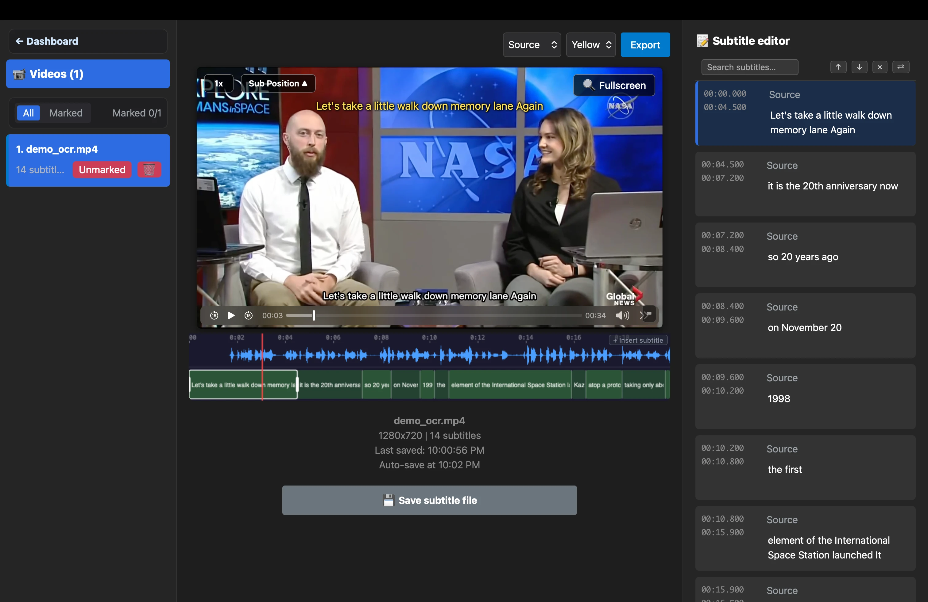The height and width of the screenshot is (602, 928).
Task: Toggle the Unmarked status badge
Action: pos(102,170)
